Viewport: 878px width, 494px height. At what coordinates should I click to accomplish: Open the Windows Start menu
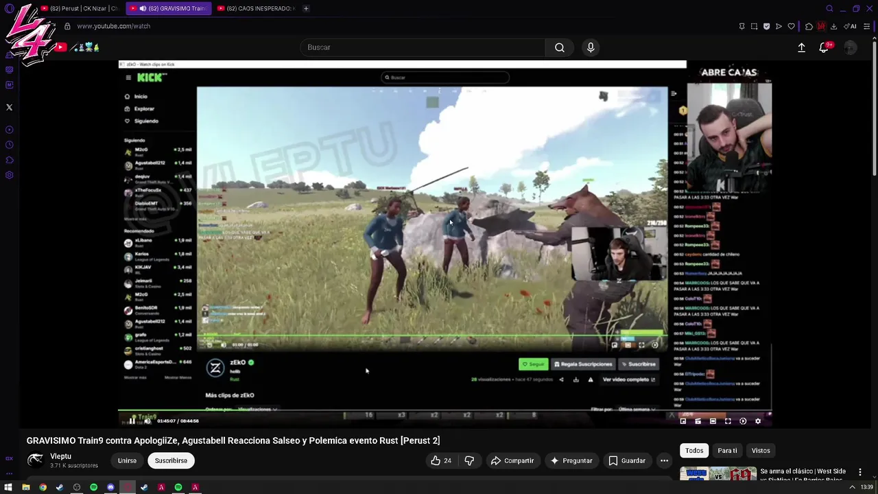pos(8,487)
